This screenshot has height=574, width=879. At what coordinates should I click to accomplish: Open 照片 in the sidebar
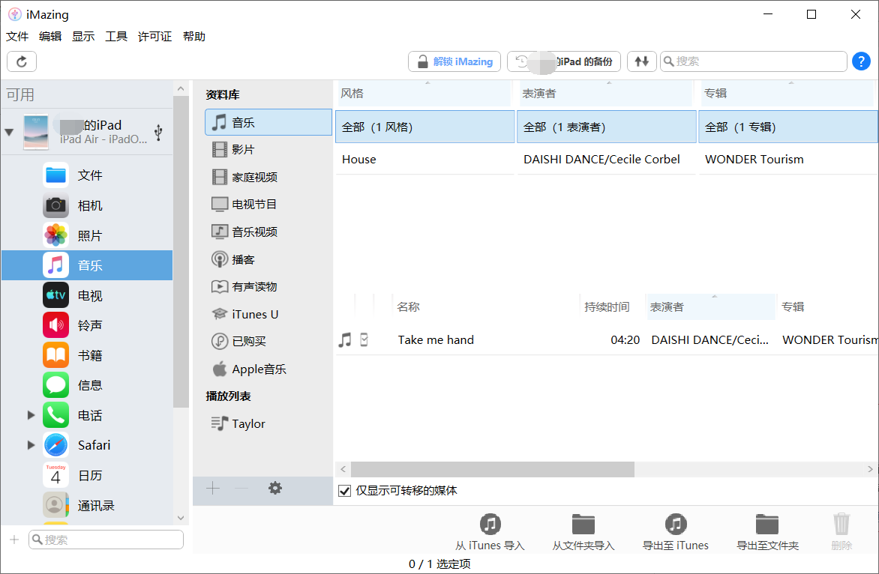click(88, 236)
